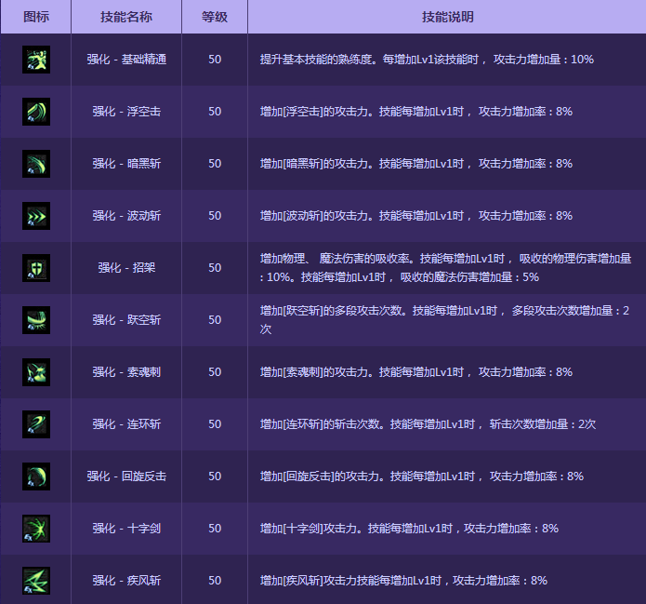
Task: Click skill name 强化 - 连环斩
Action: [126, 424]
